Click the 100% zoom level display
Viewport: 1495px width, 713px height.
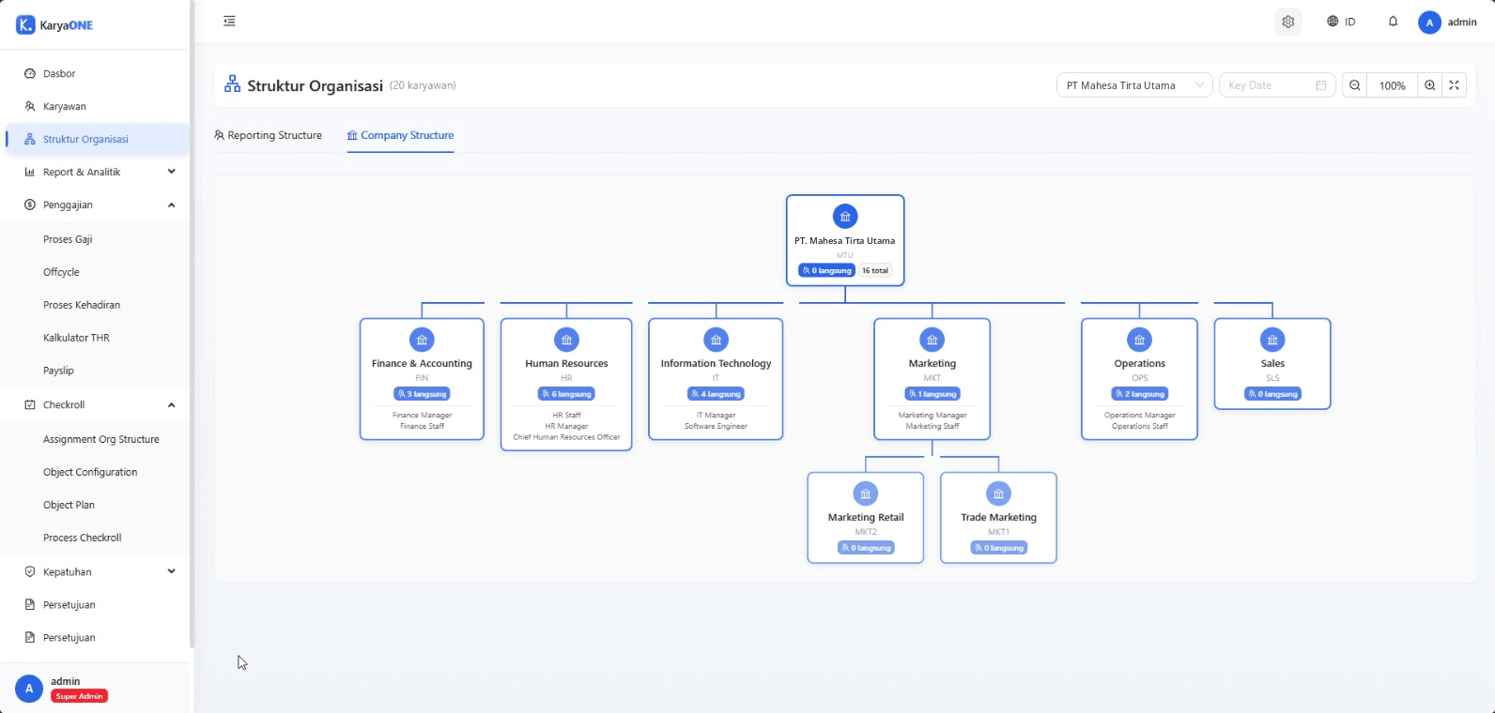pos(1392,85)
